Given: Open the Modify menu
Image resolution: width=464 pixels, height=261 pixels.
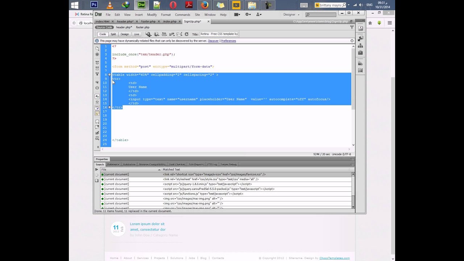Looking at the screenshot, I should point(152,15).
